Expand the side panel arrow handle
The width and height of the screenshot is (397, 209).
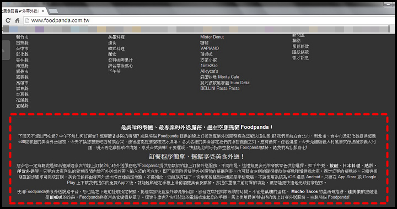click(x=4, y=50)
